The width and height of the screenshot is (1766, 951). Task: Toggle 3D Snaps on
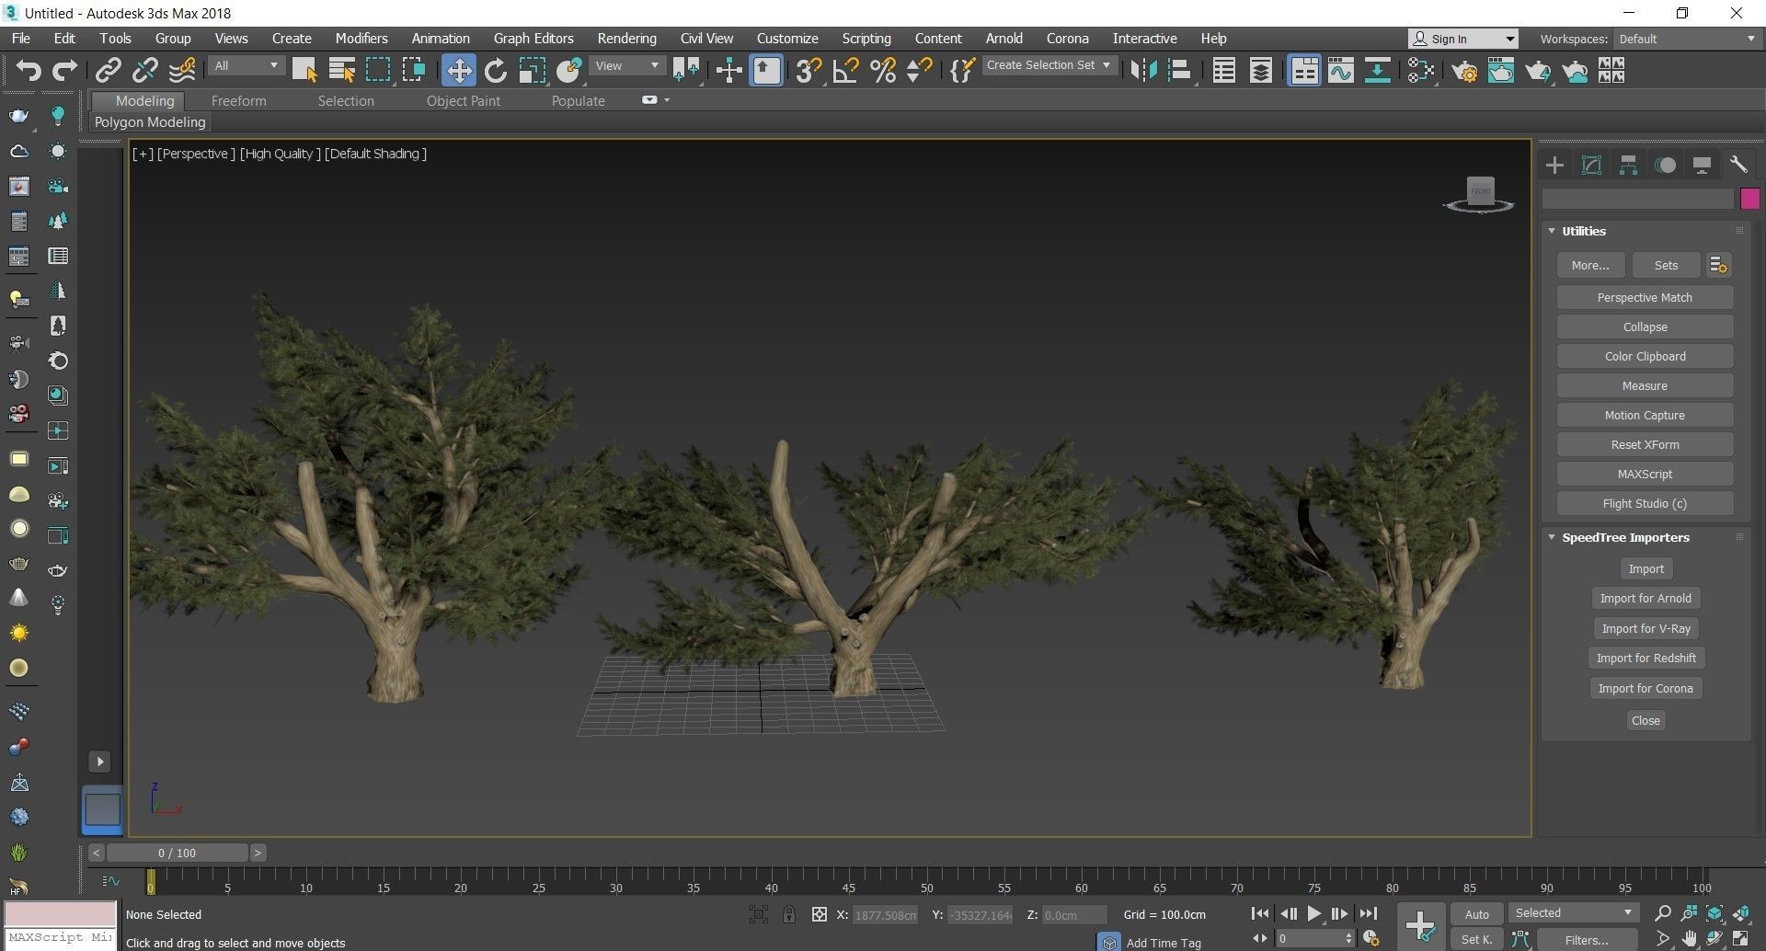point(808,70)
